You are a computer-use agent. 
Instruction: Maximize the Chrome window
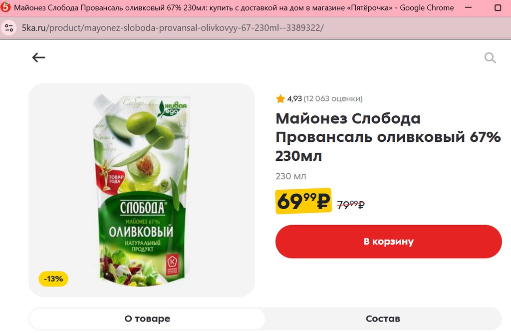[498, 7]
